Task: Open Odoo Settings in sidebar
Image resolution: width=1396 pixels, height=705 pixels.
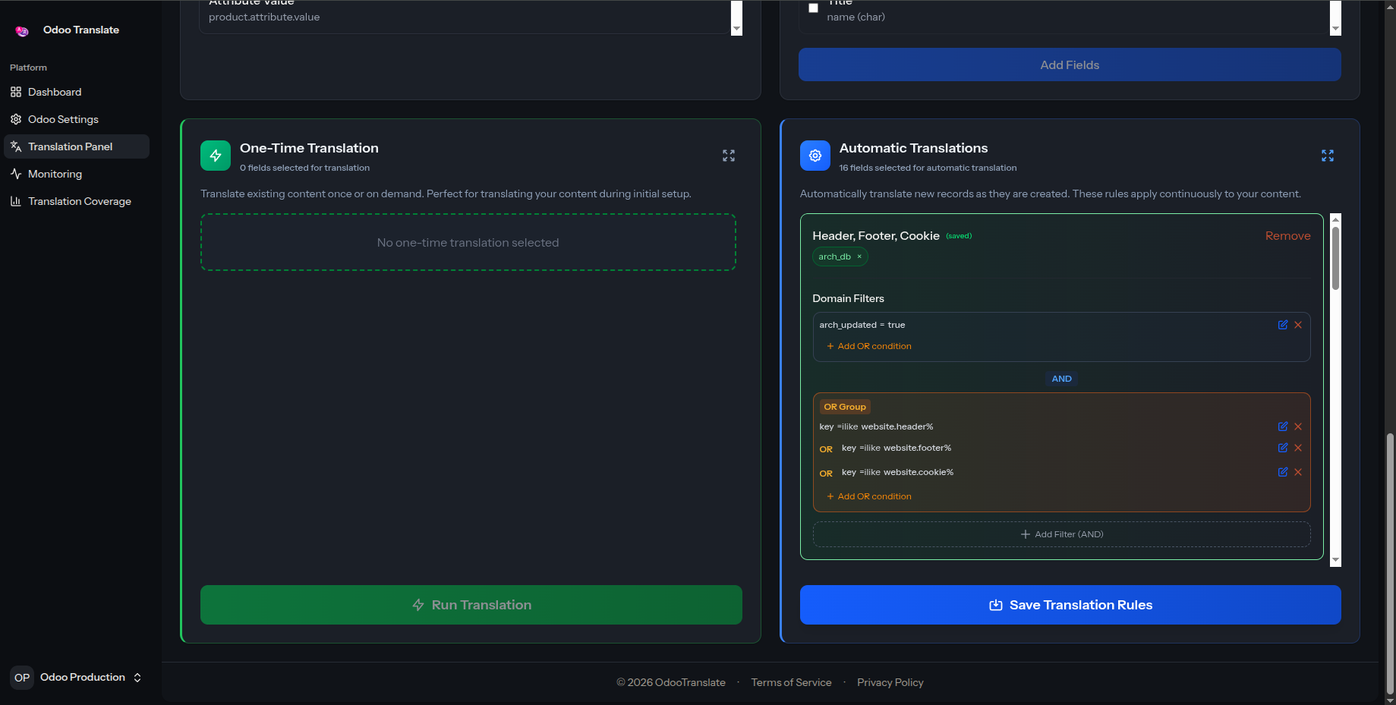Action: point(77,119)
